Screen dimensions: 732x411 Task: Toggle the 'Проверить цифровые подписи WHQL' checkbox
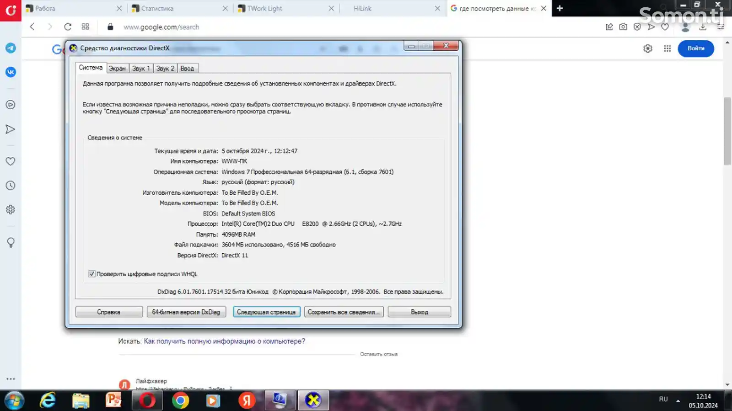(x=91, y=274)
